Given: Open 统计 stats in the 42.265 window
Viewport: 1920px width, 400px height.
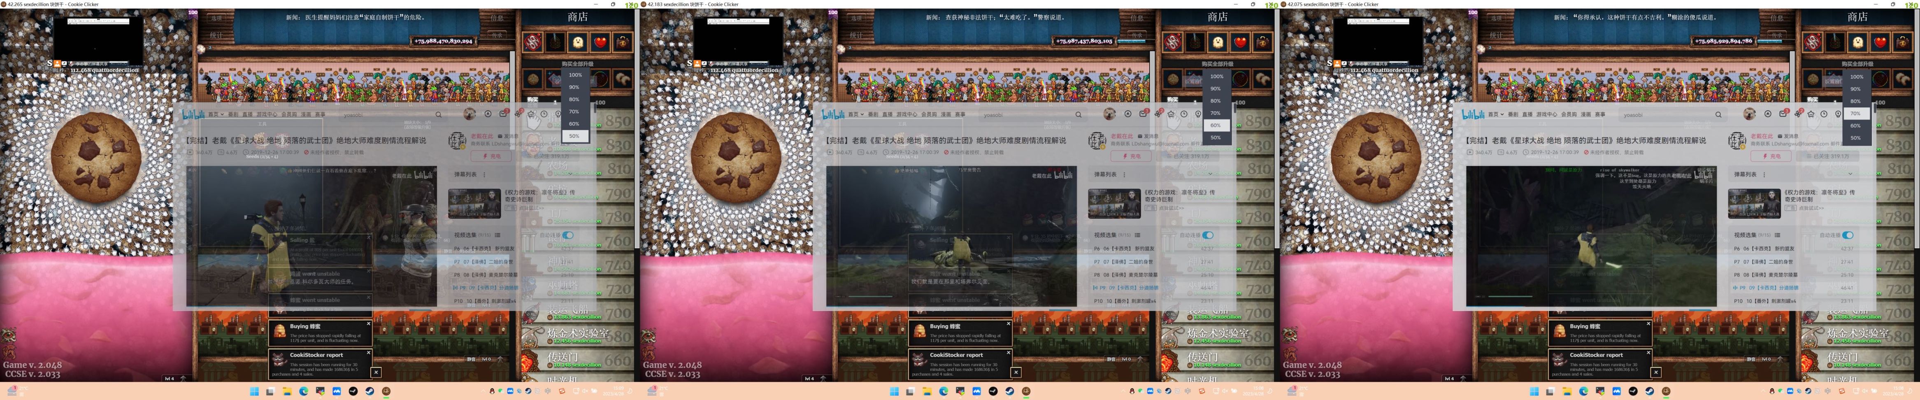Looking at the screenshot, I should [216, 35].
